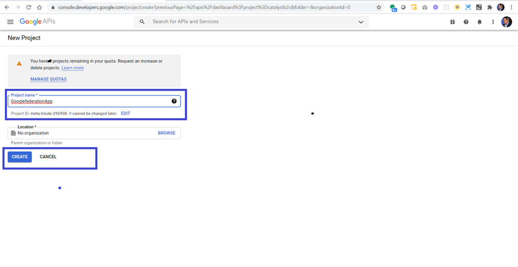Open the Google APIs help icon
Screen dimensions: 518x267
coord(466,22)
